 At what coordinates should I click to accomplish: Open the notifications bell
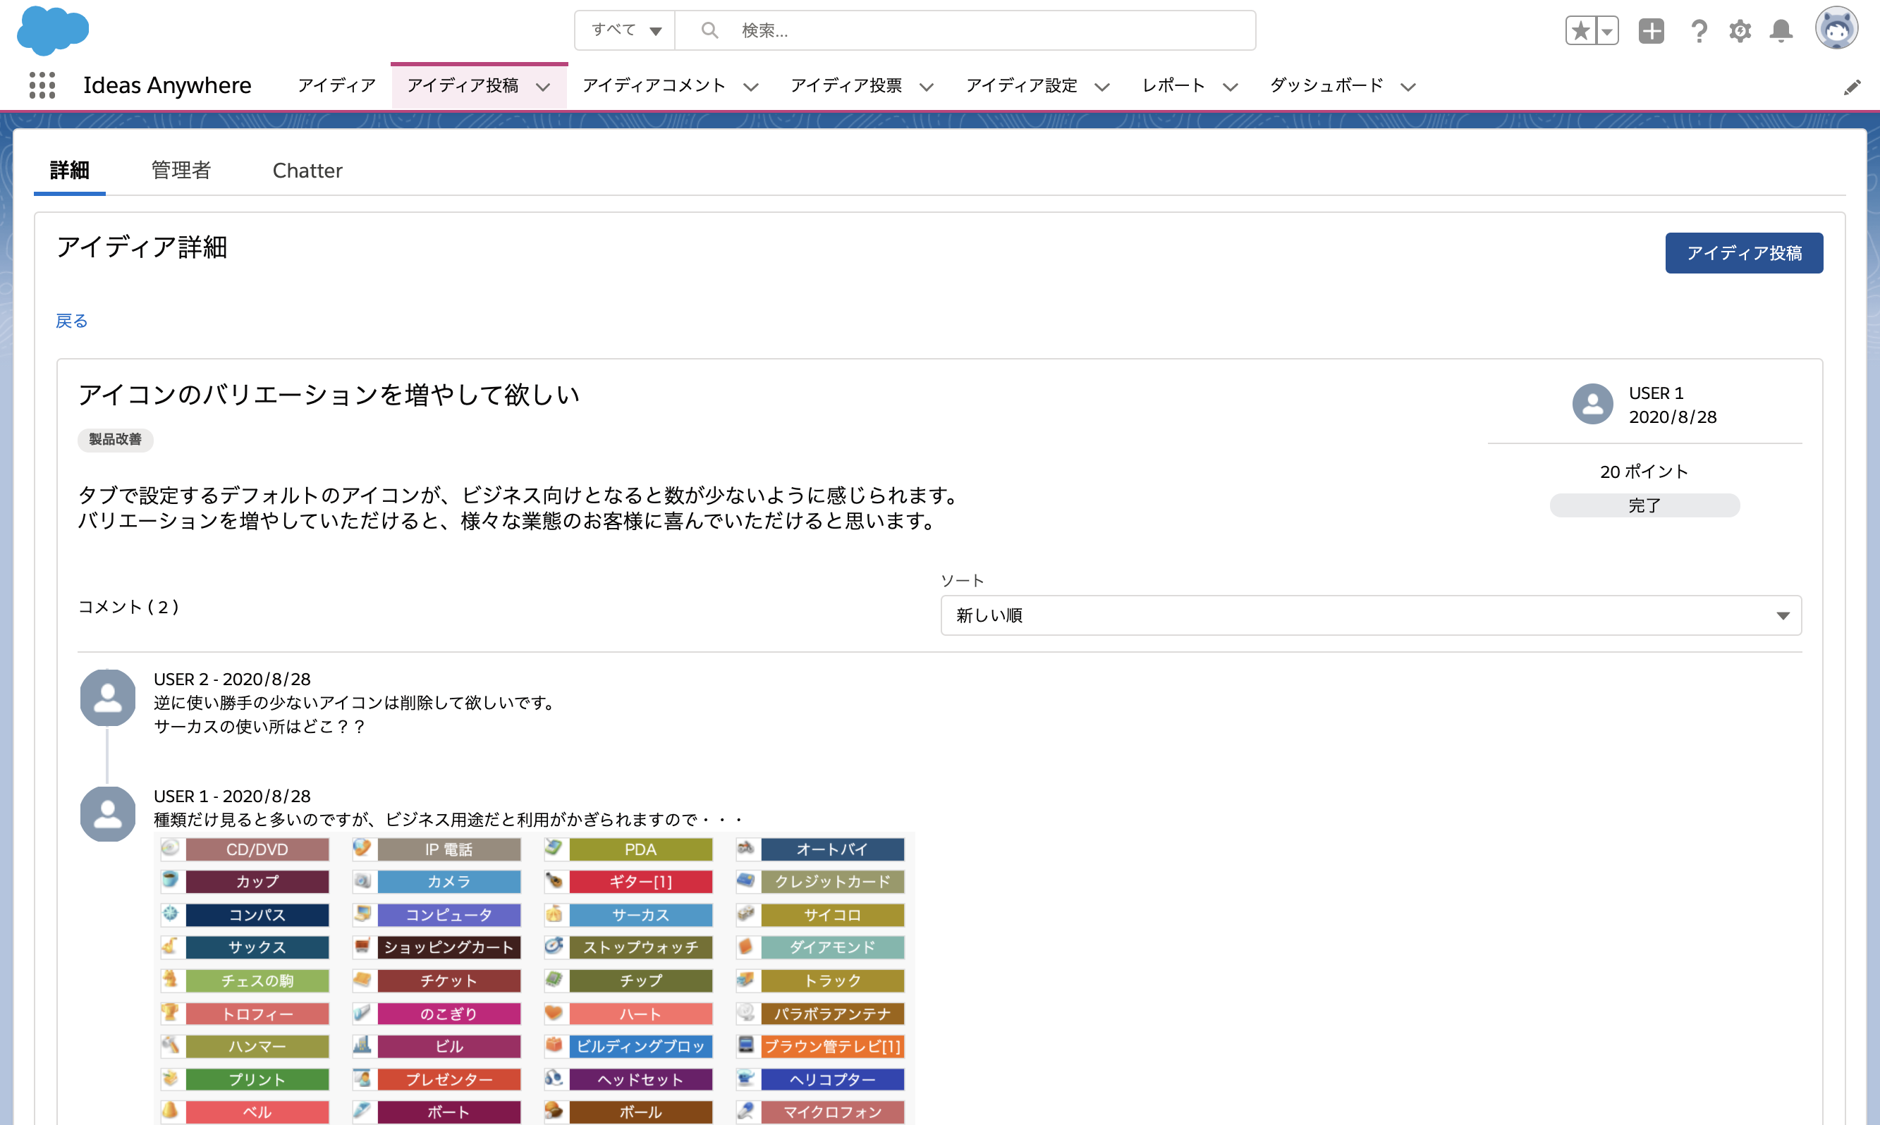[1781, 31]
